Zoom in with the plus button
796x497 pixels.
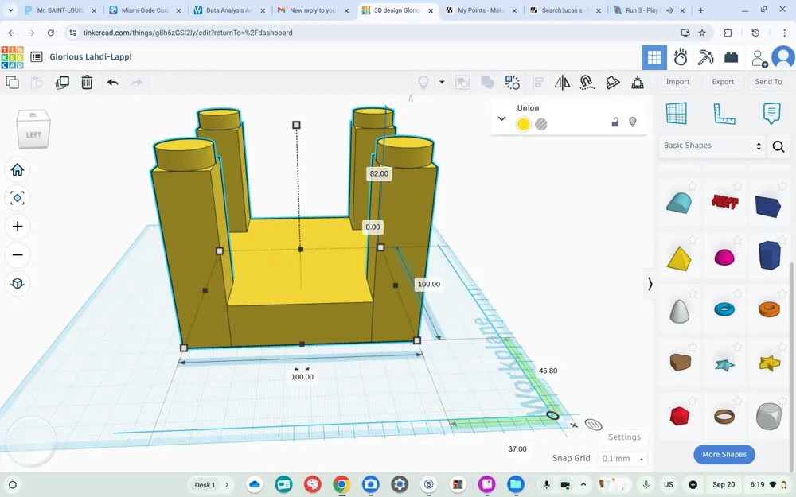(x=18, y=226)
